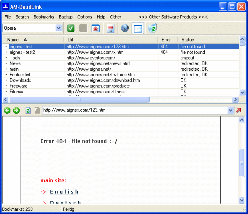
Task: Open the Bookmarks menu
Action: tap(44, 17)
